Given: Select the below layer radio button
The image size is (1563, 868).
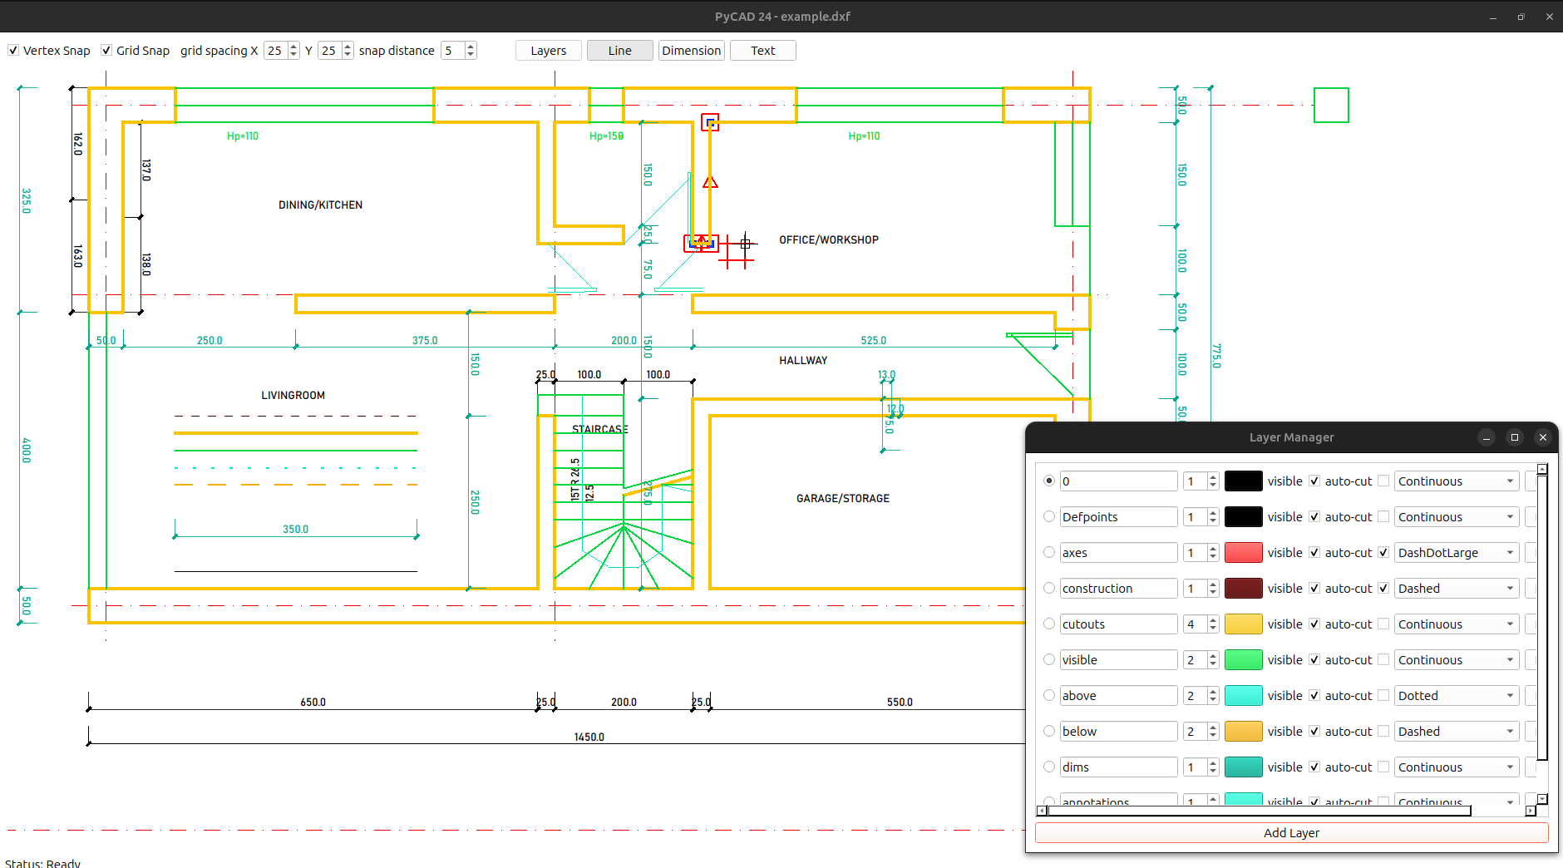Looking at the screenshot, I should click(1049, 731).
